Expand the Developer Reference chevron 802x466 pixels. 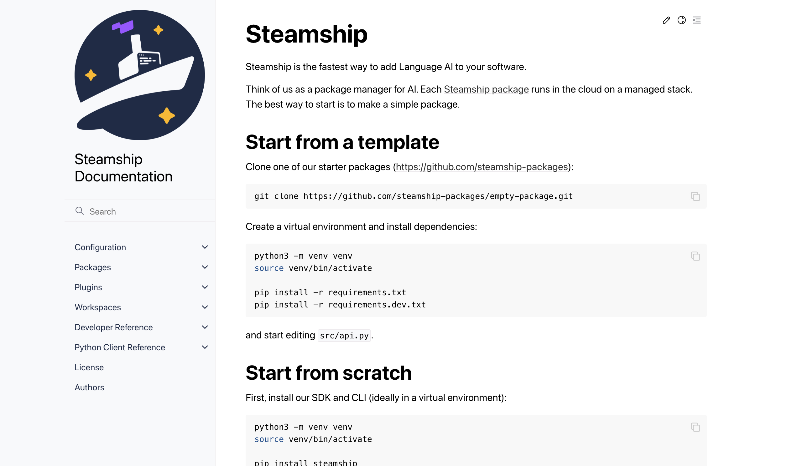tap(205, 327)
